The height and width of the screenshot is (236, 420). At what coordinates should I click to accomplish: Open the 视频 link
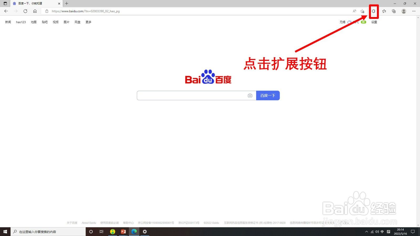56,22
